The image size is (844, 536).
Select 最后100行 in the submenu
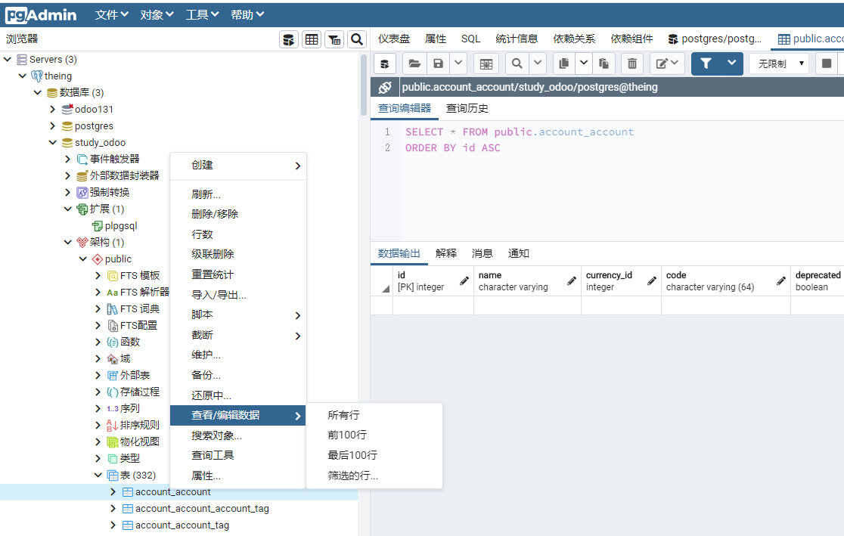[374, 455]
